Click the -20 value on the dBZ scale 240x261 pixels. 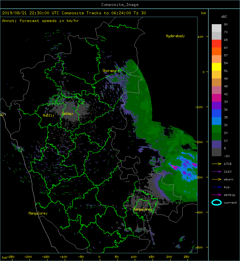point(227,156)
